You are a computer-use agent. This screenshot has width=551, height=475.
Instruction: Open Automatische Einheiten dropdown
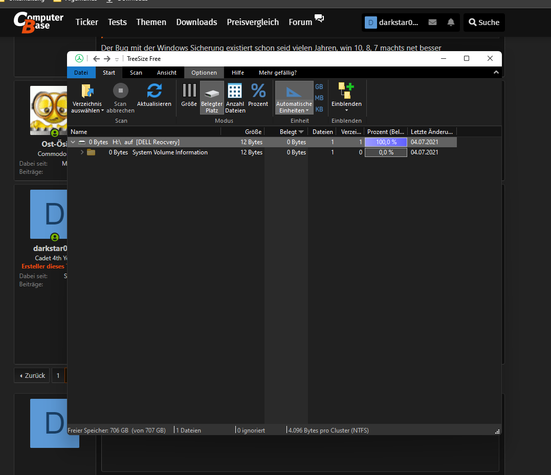coord(294,98)
